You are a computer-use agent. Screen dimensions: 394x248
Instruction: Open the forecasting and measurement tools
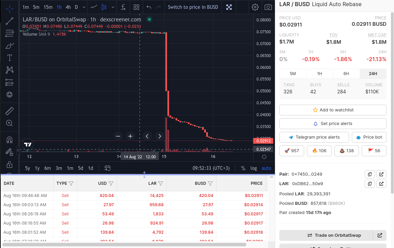click(10, 82)
